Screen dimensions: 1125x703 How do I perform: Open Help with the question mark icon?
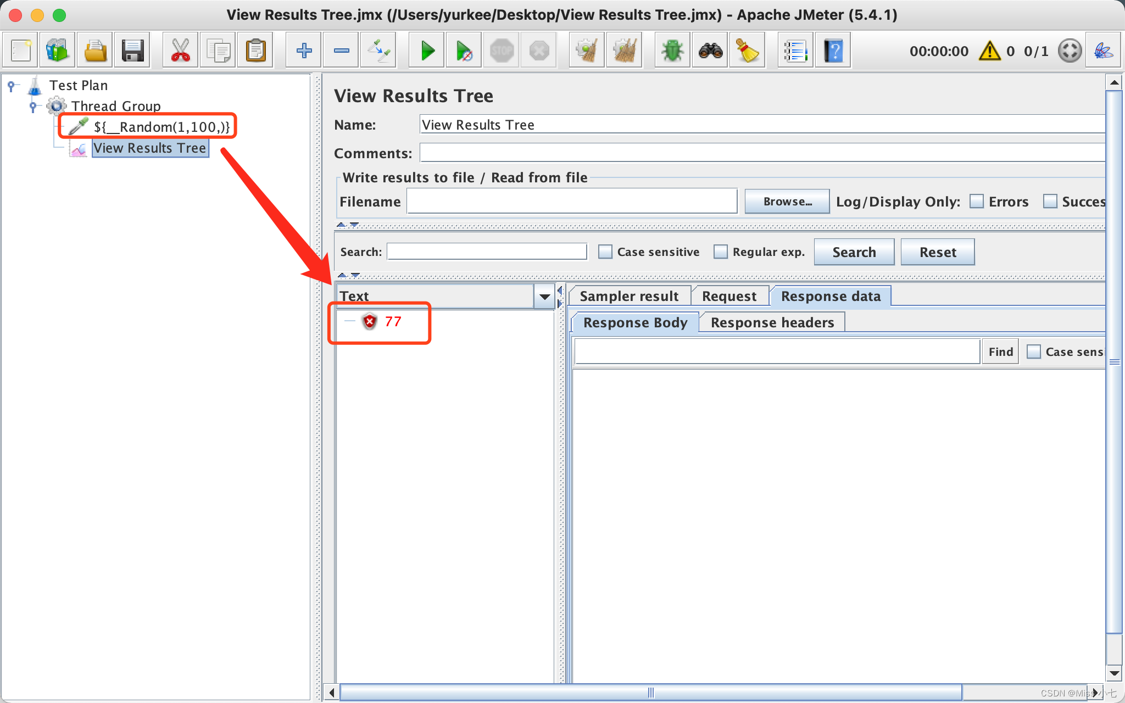(x=833, y=51)
